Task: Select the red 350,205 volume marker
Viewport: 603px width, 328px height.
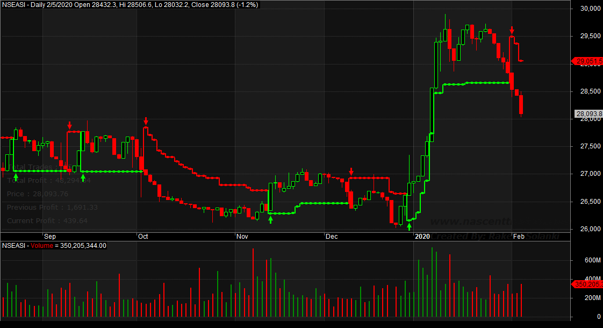Action: click(587, 284)
